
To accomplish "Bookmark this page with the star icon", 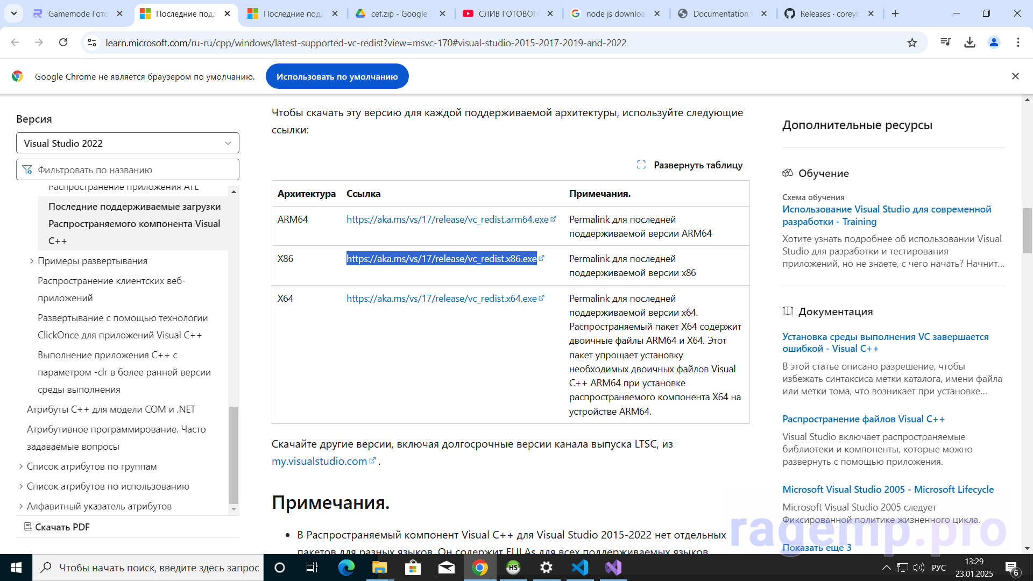I will point(912,42).
